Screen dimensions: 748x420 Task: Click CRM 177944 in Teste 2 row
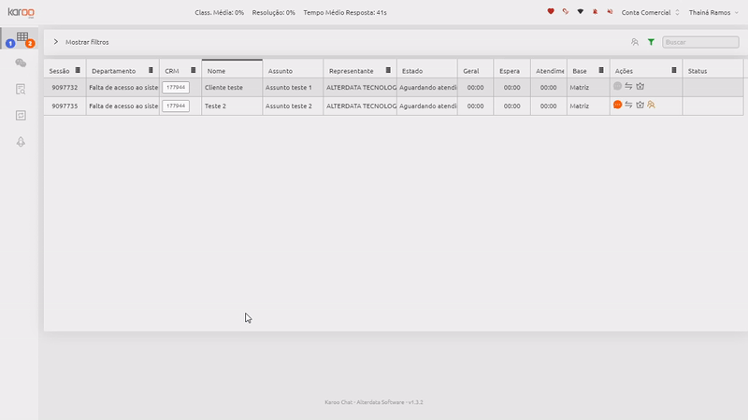click(x=176, y=105)
